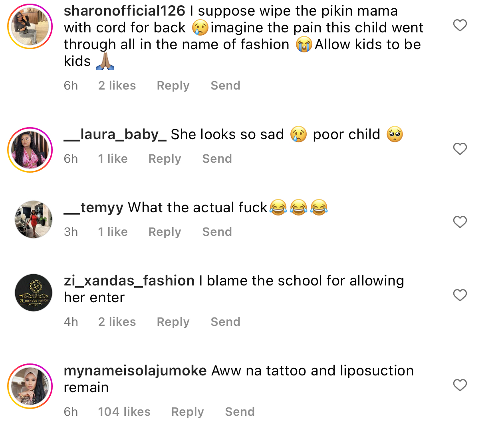Reply to mynameisolajumoke's comment
This screenshot has width=496, height=423.
click(x=187, y=412)
